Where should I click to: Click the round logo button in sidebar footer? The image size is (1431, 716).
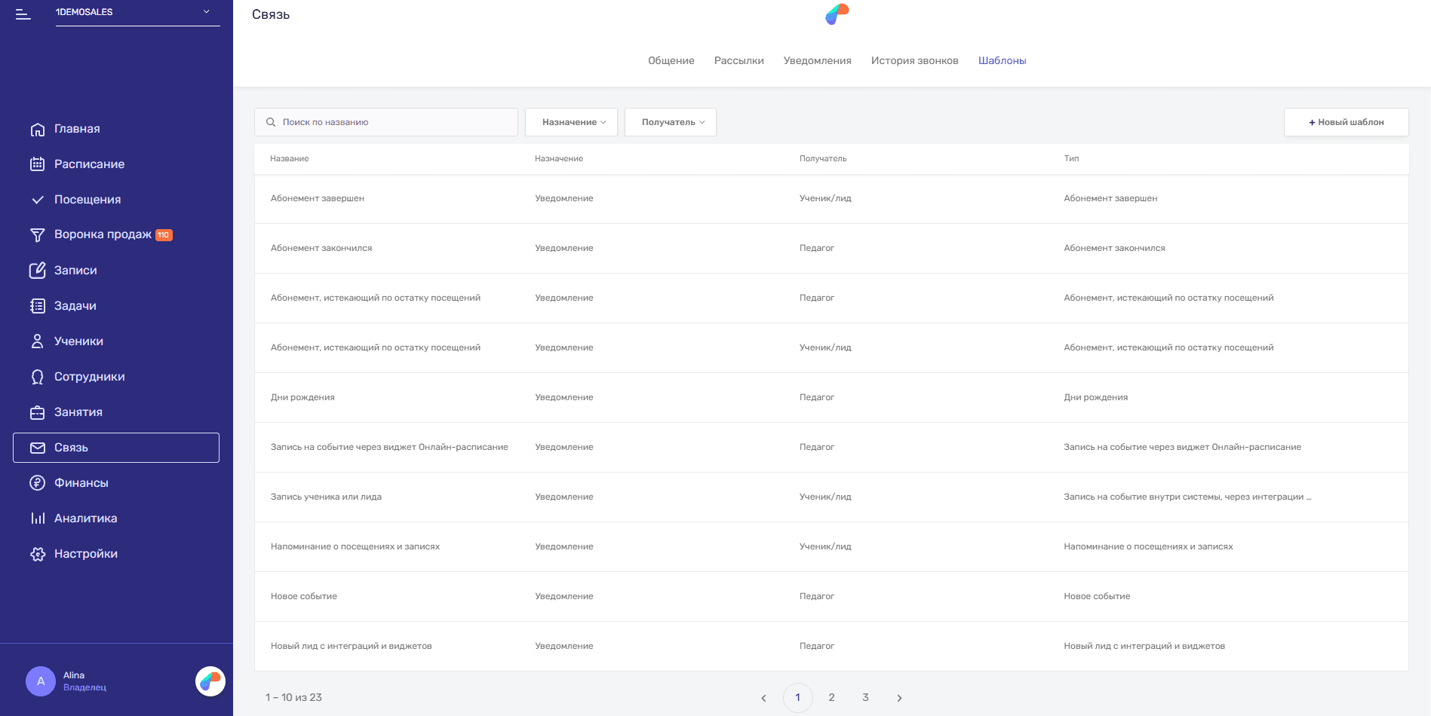coord(210,681)
